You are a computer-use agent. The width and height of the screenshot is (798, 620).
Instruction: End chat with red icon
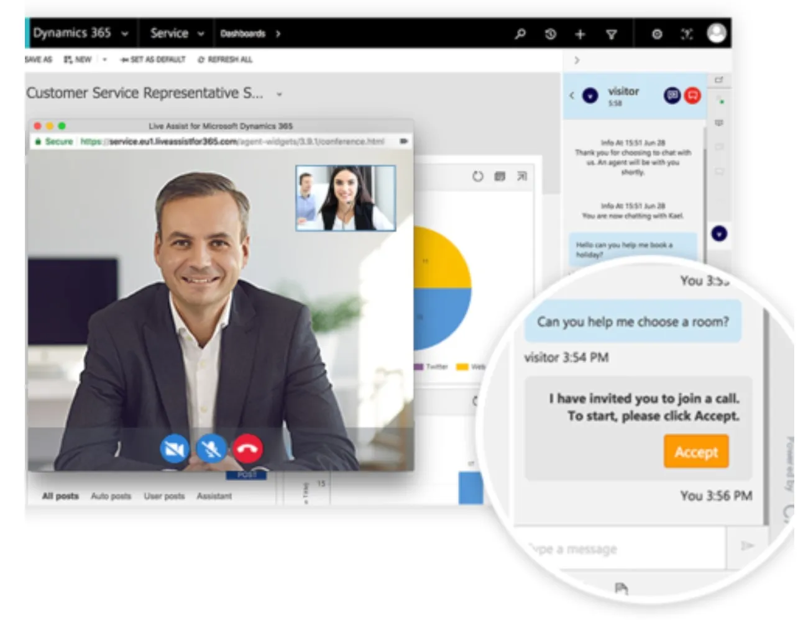coord(692,95)
